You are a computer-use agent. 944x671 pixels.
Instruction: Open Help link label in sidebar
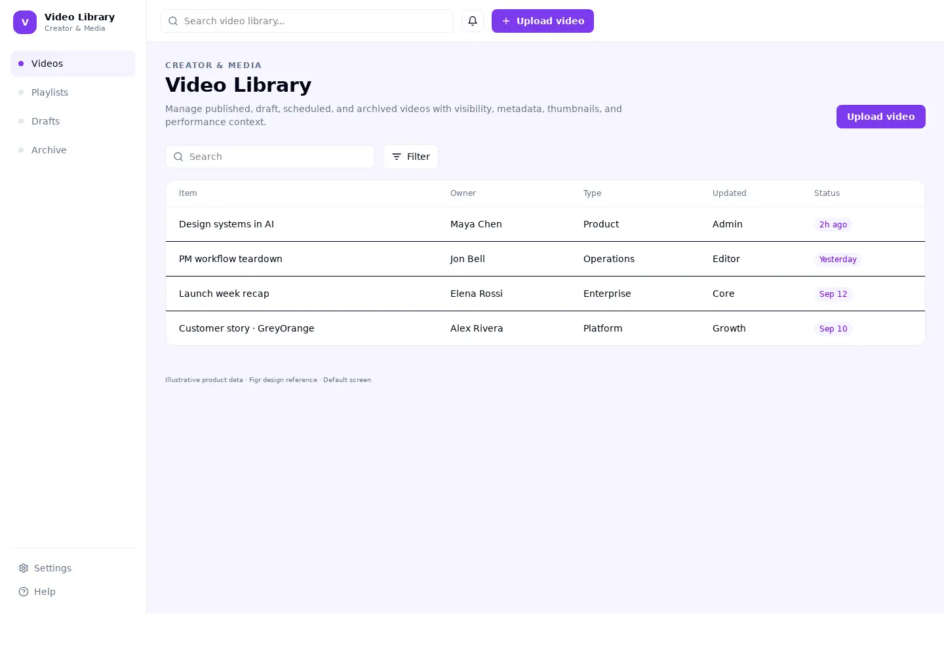tap(45, 592)
